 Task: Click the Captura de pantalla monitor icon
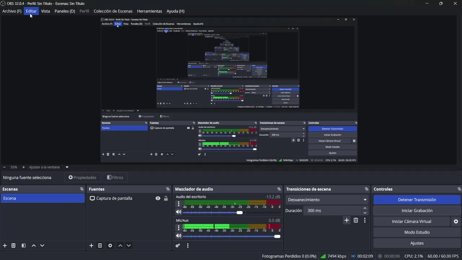92,198
